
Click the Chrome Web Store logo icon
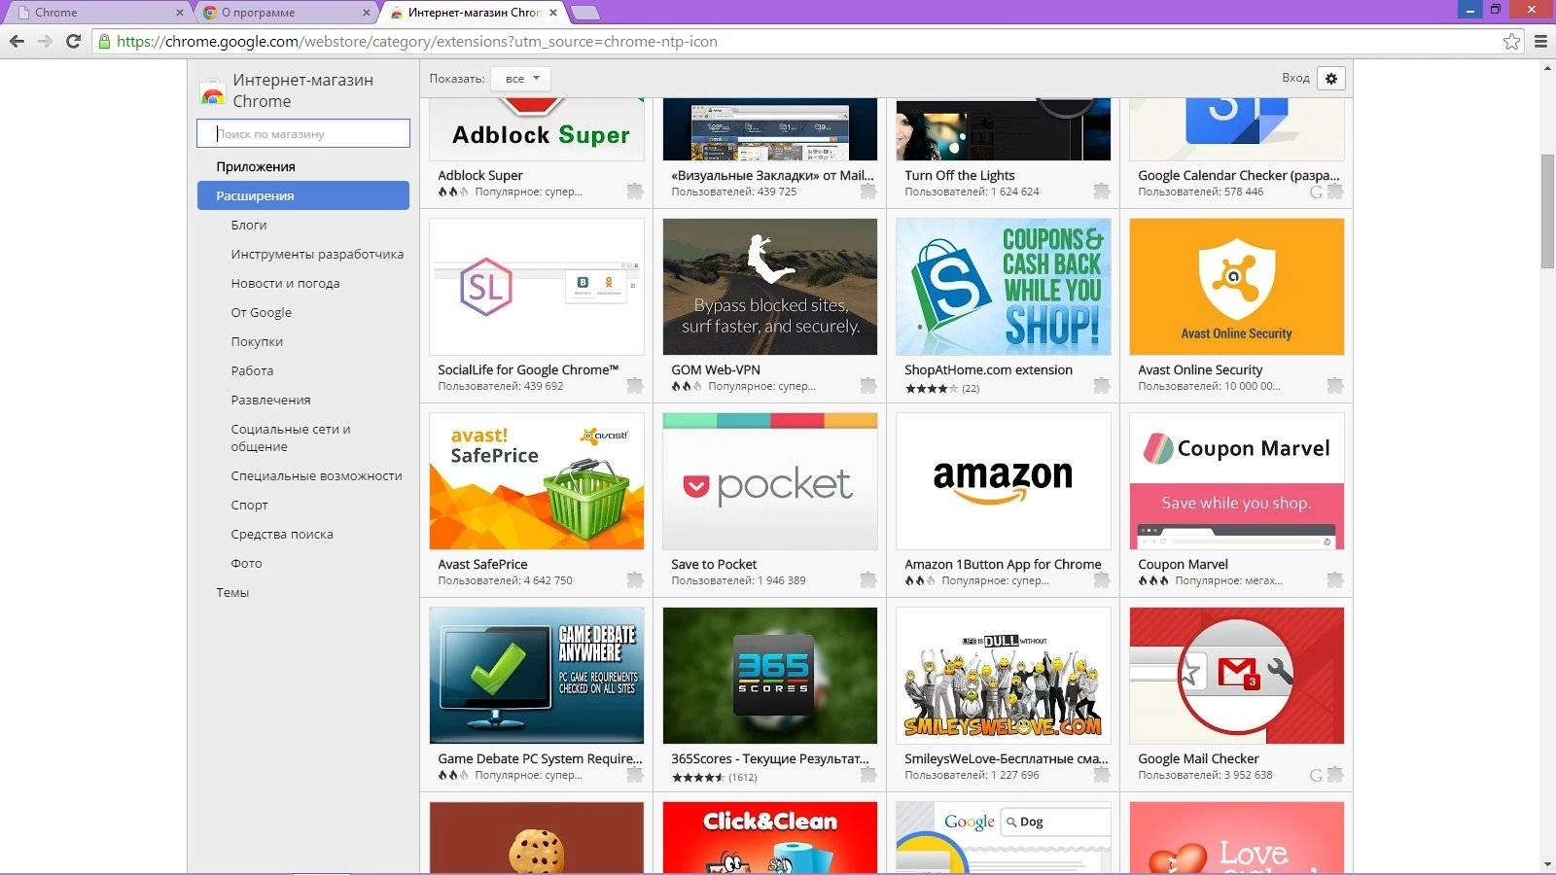[213, 92]
